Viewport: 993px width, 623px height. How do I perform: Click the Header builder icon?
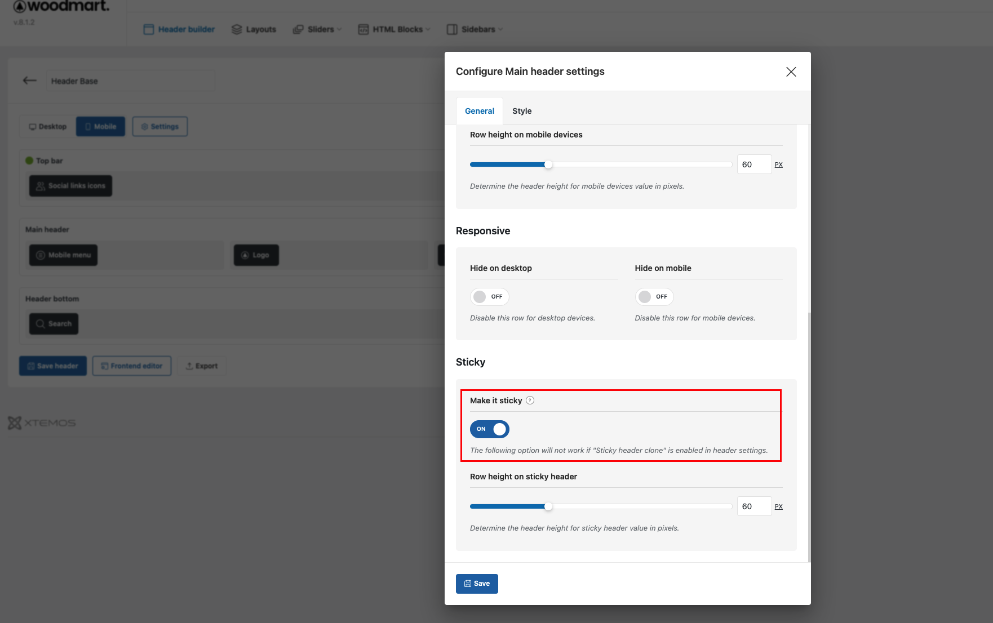click(149, 29)
